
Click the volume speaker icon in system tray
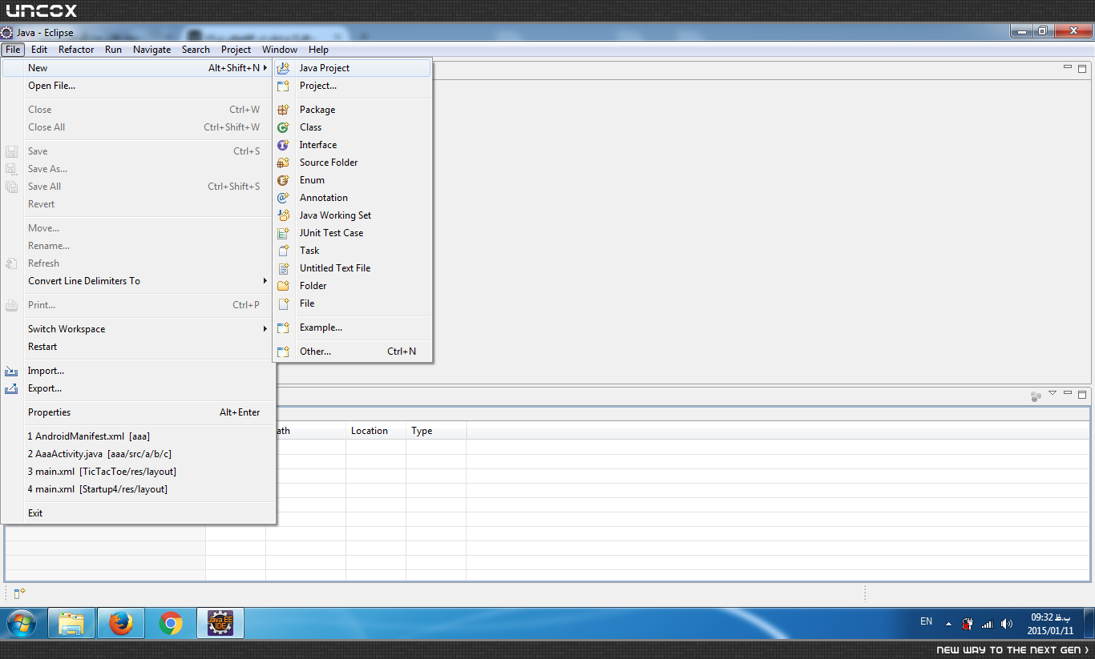tap(1007, 624)
